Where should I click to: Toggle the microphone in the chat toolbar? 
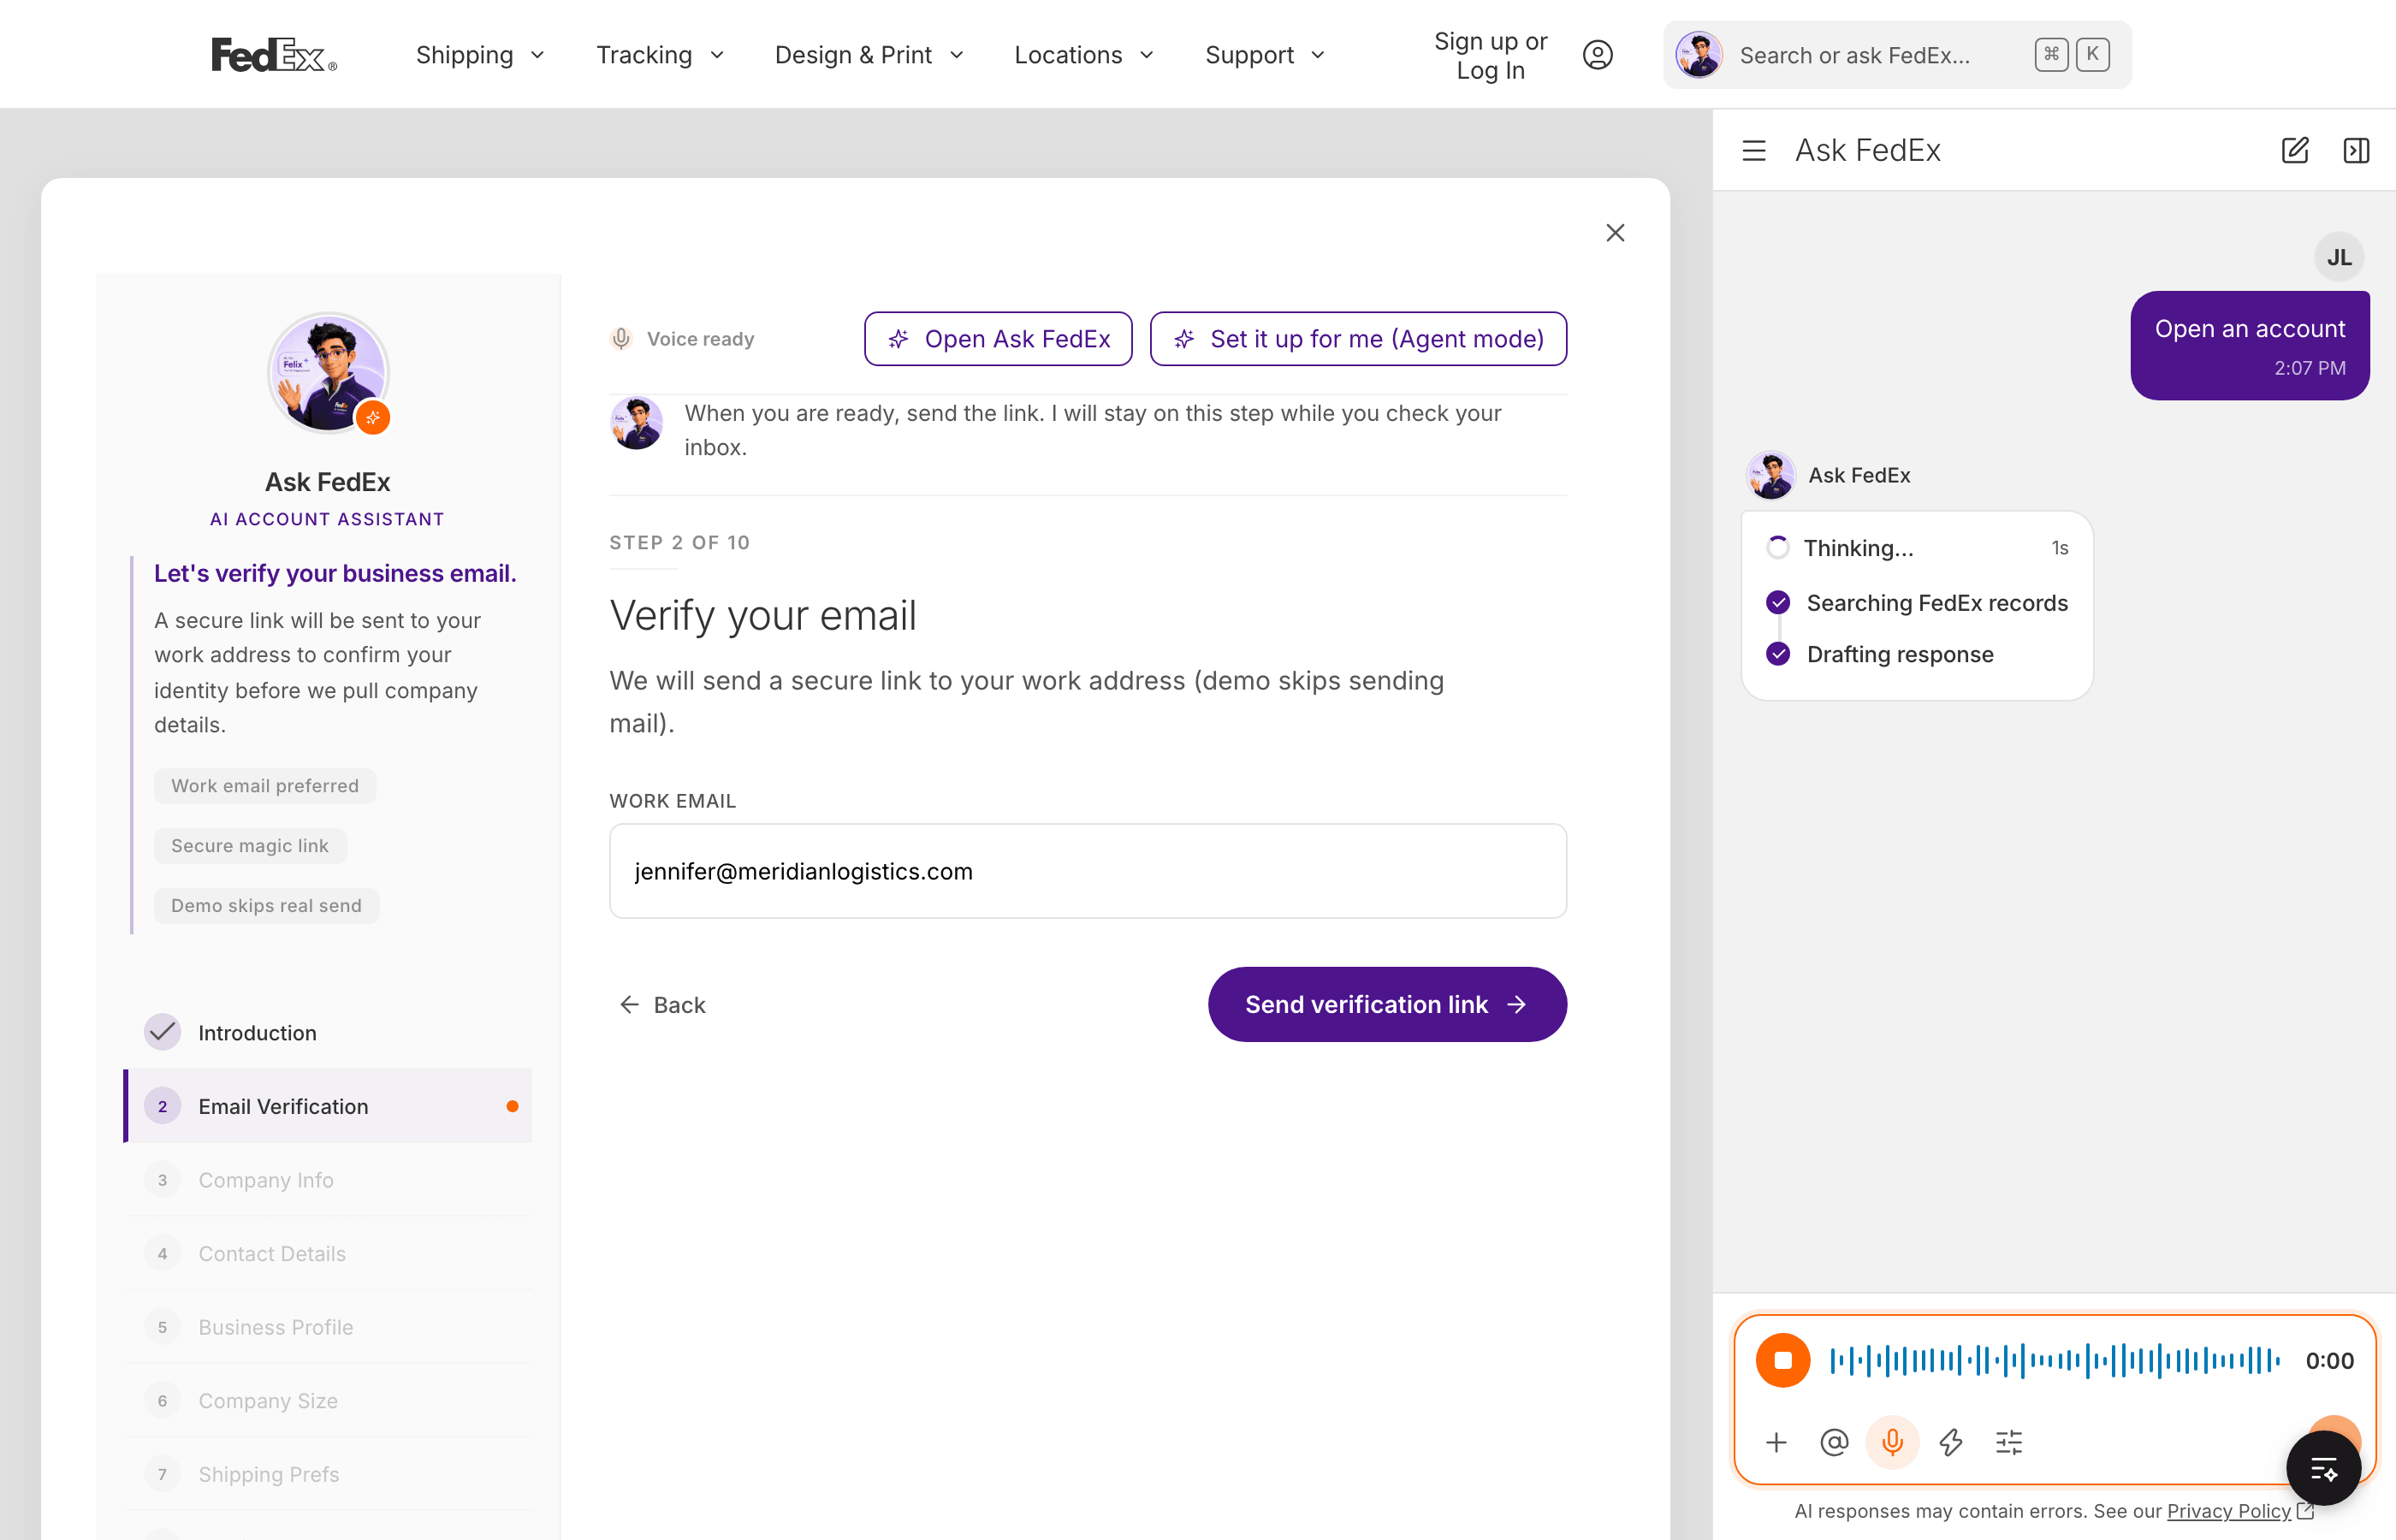[1892, 1442]
